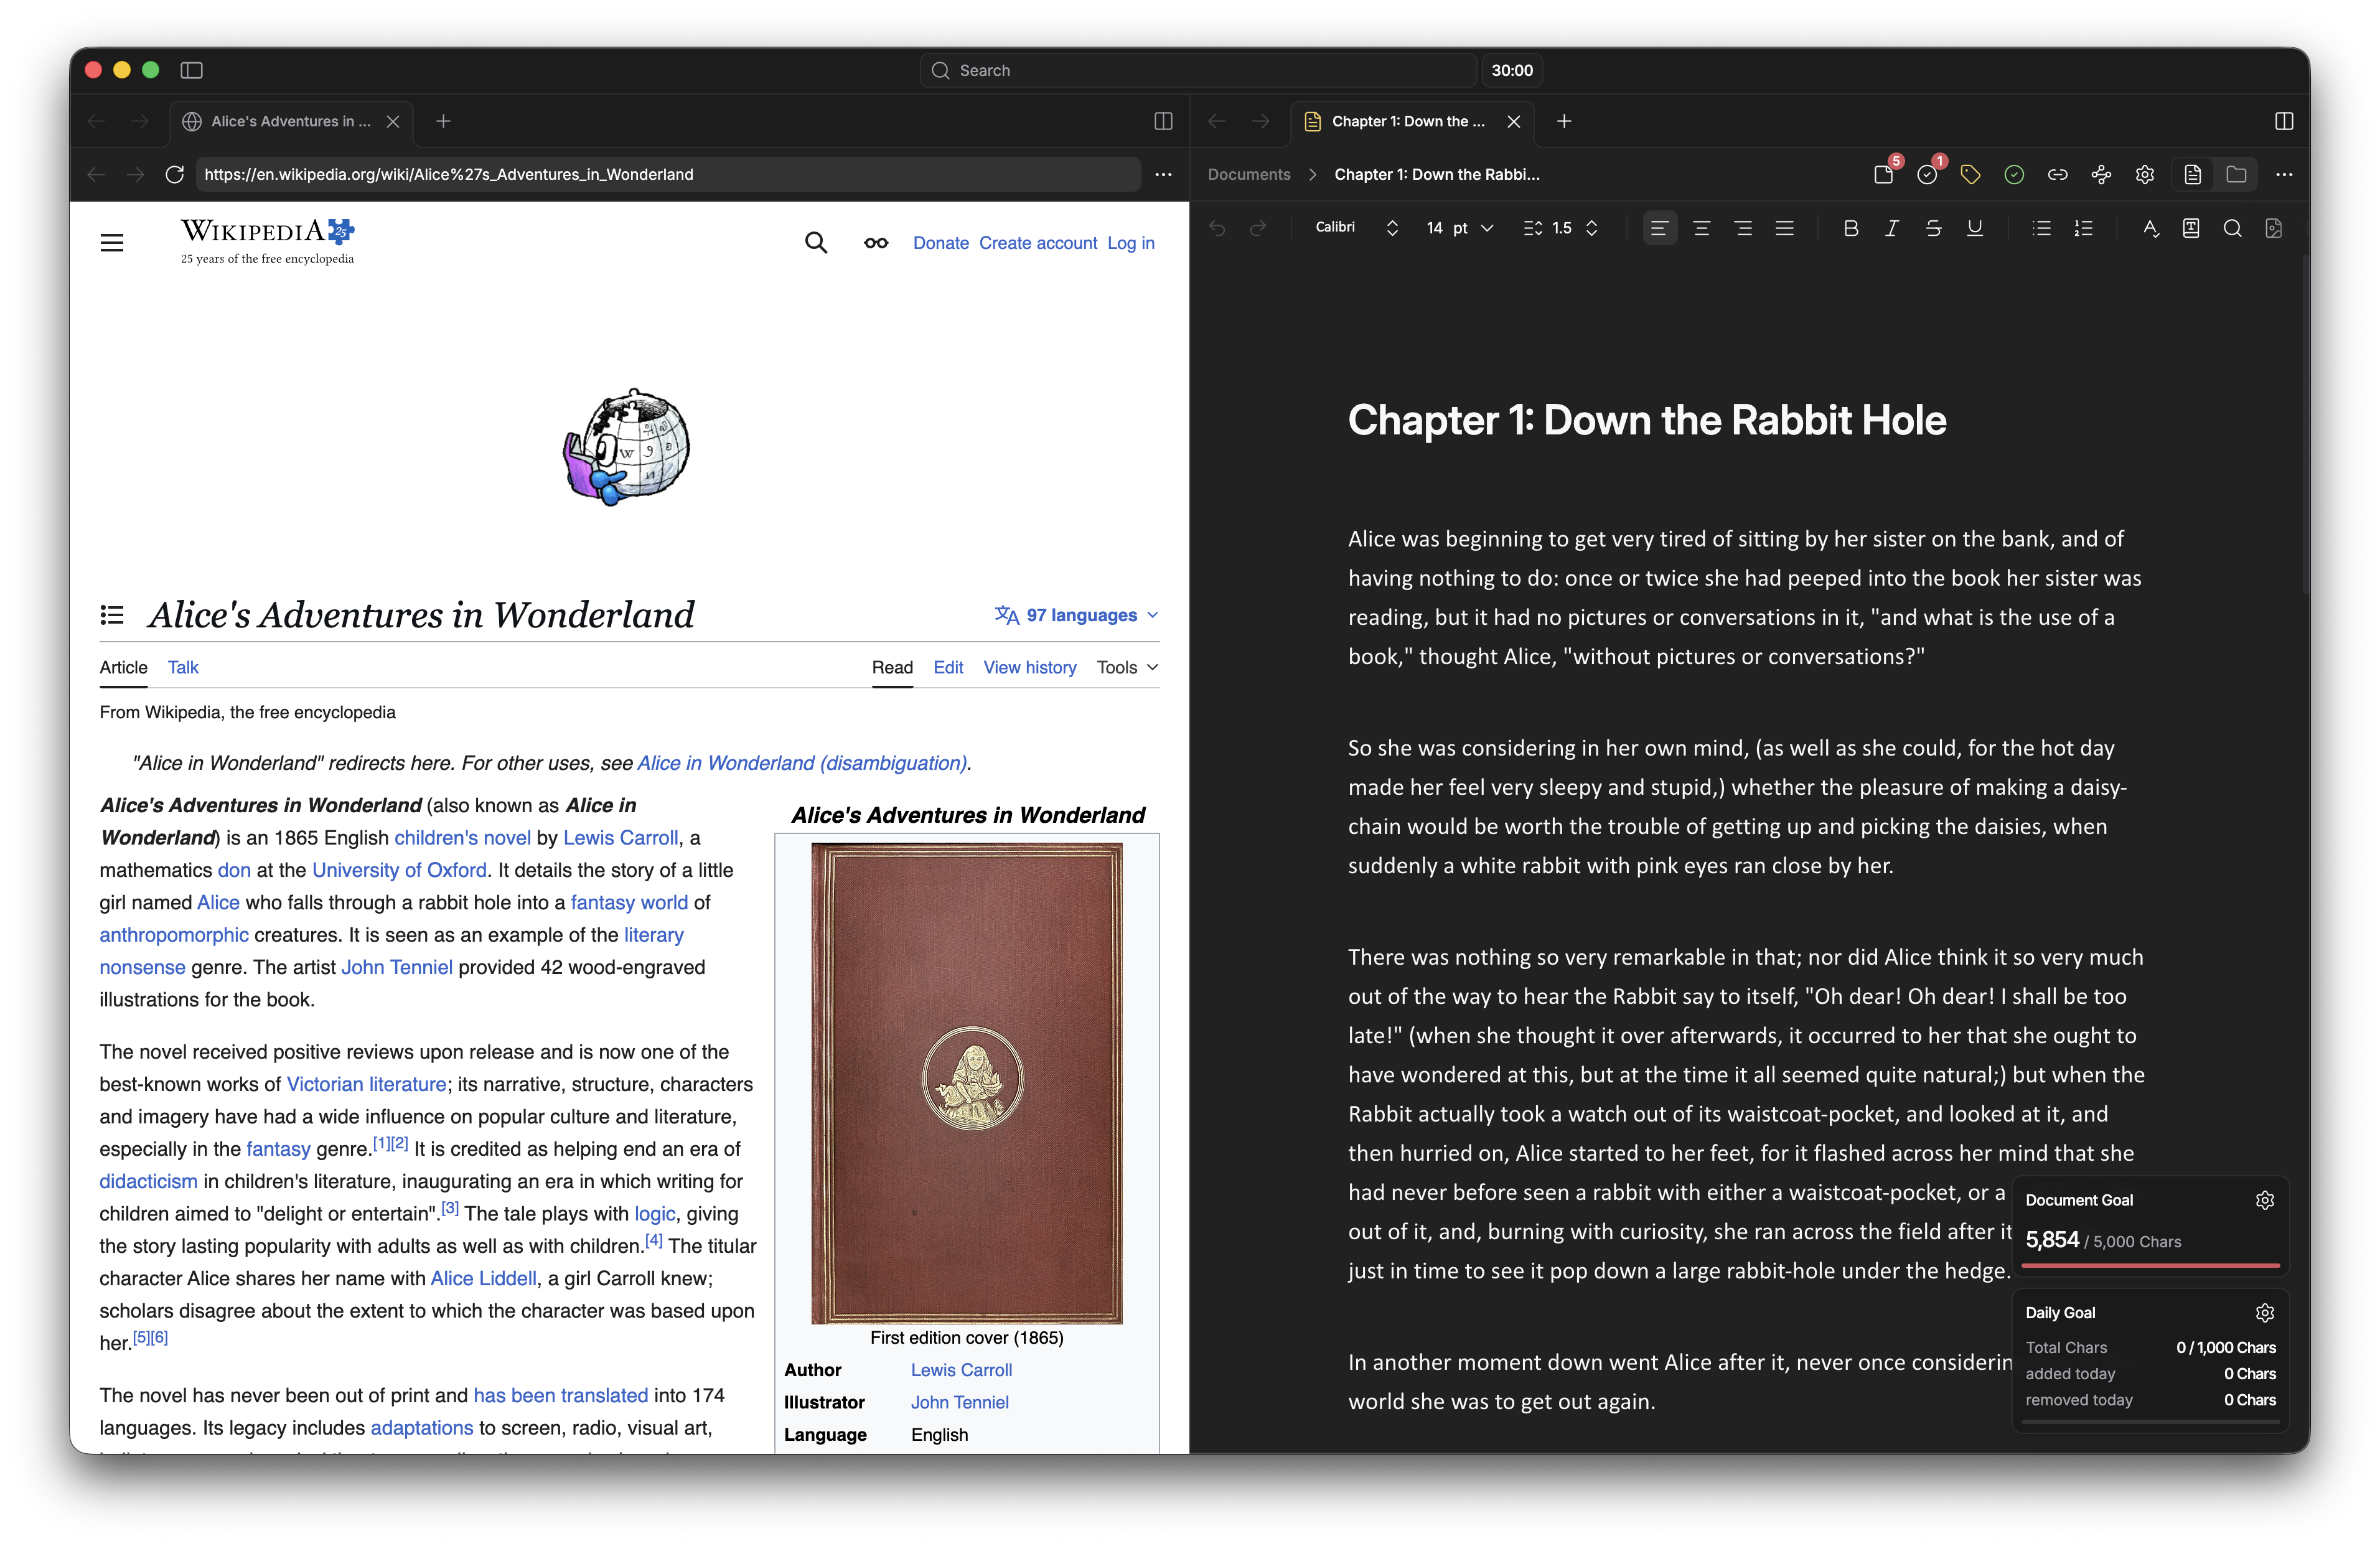Switch to folder view in the toggle group
The height and width of the screenshot is (1546, 2380).
(2237, 174)
